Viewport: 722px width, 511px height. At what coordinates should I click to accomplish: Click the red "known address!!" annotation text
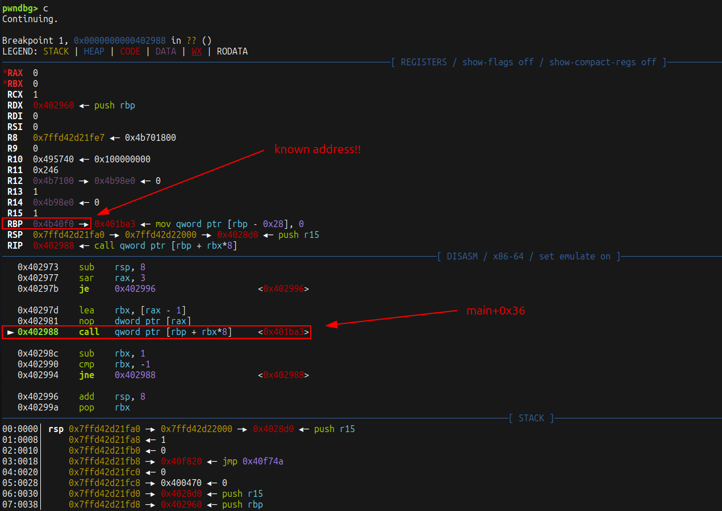pyautogui.click(x=318, y=149)
